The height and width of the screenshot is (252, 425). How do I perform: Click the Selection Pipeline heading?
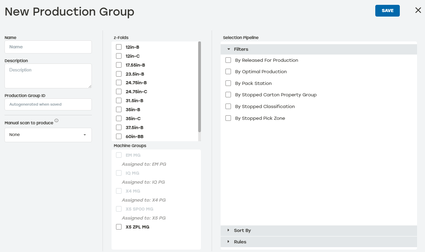(x=241, y=38)
